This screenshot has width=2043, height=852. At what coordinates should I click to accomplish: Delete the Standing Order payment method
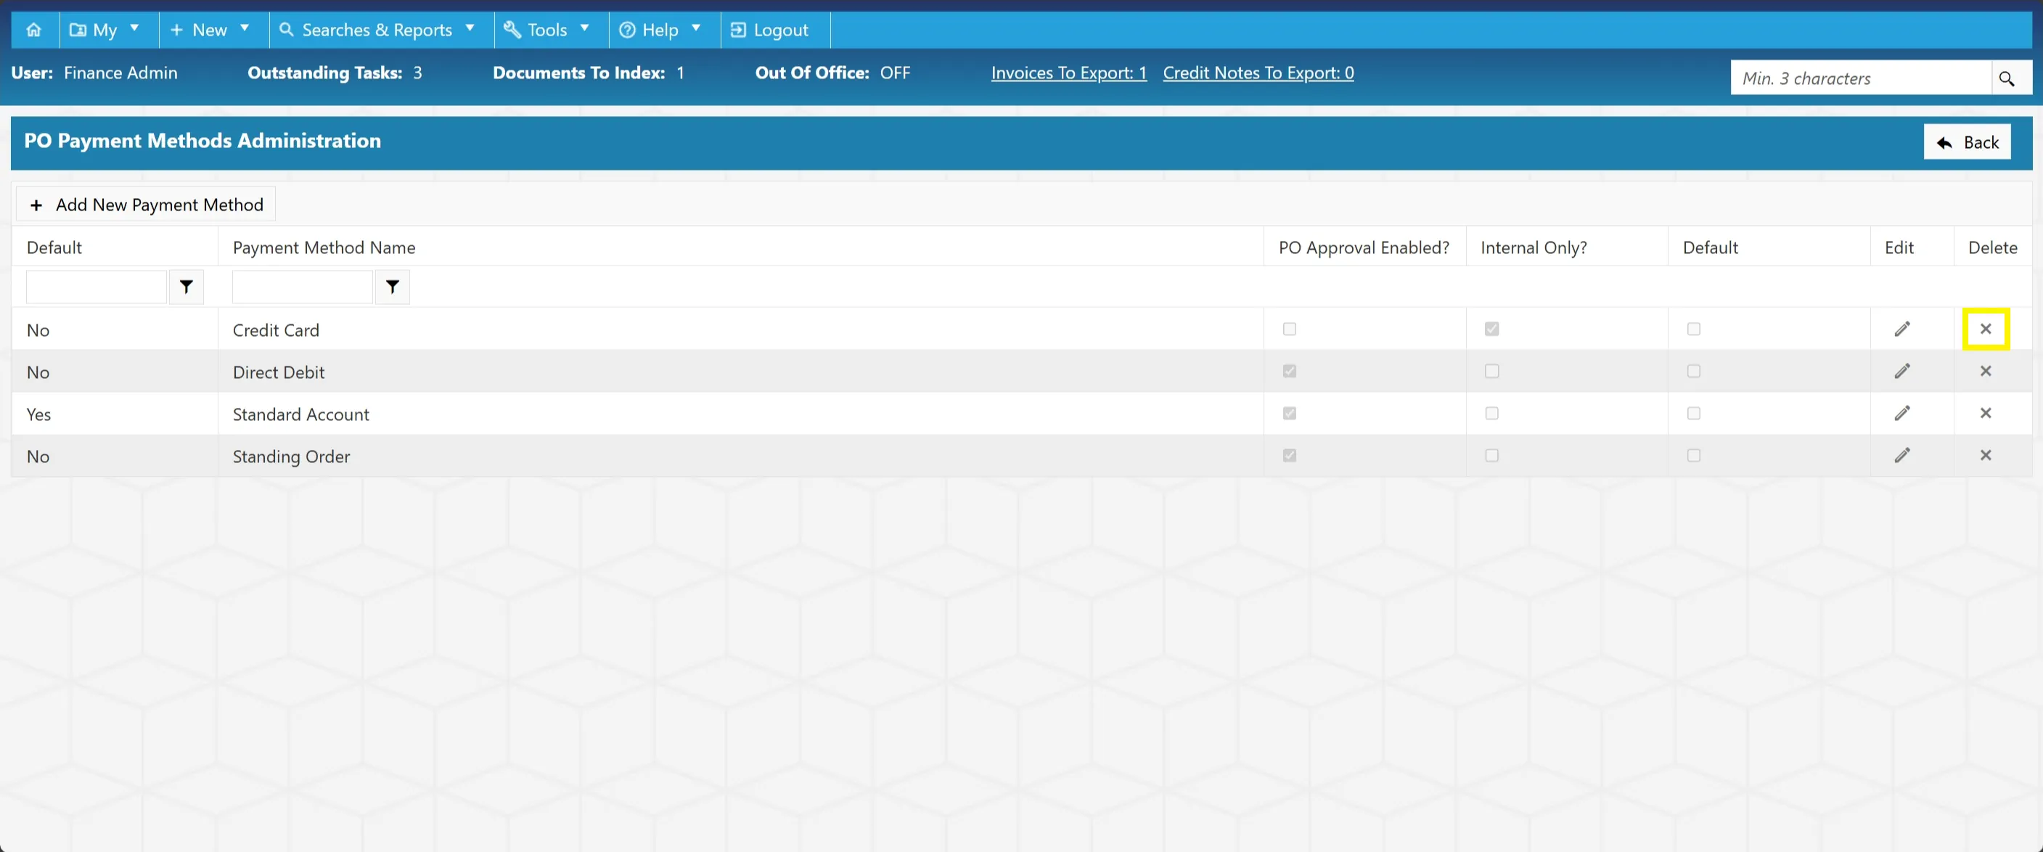pos(1986,455)
